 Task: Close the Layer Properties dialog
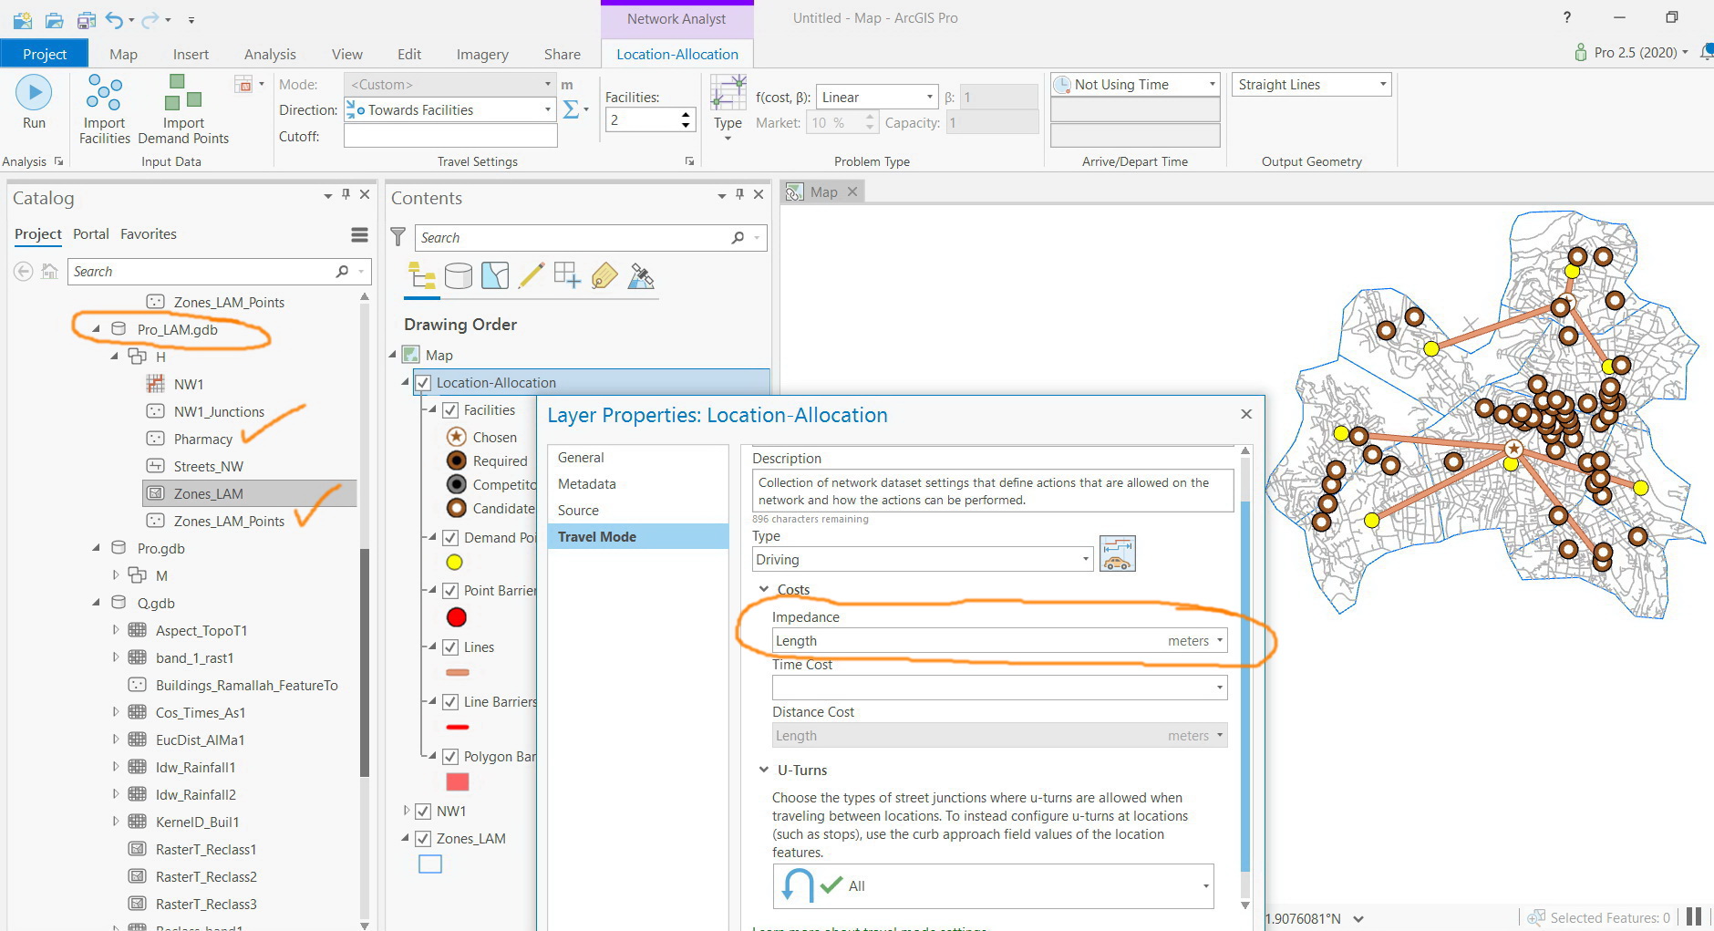point(1246,414)
